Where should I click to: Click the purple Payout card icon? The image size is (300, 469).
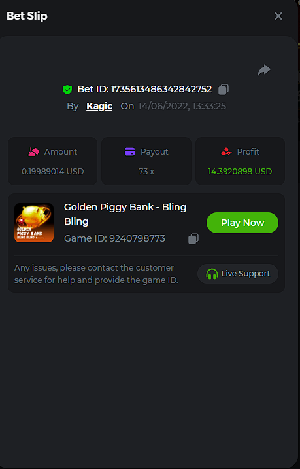pyautogui.click(x=130, y=152)
